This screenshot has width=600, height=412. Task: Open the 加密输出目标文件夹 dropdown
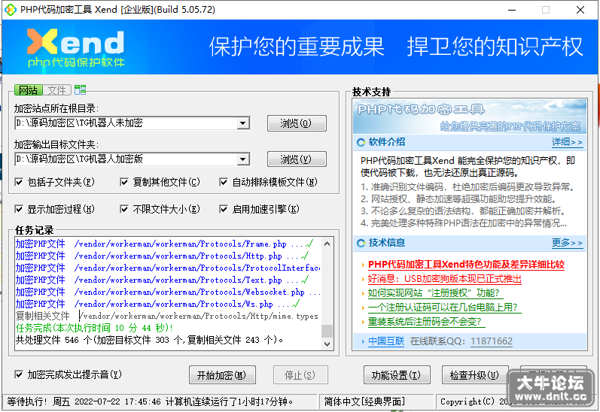coord(242,159)
